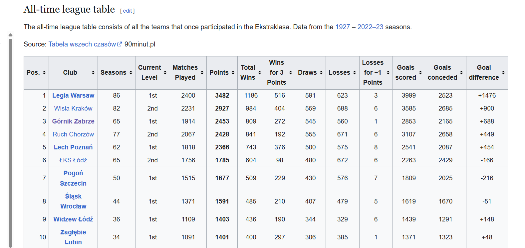Screen dimensions: 525x248
Task: Open the Lech Poznań club page
Action: coord(73,147)
